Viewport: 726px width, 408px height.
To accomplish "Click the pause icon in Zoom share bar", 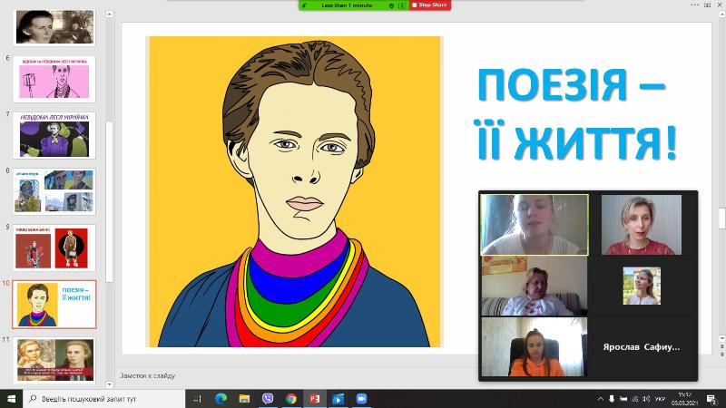I will click(401, 5).
